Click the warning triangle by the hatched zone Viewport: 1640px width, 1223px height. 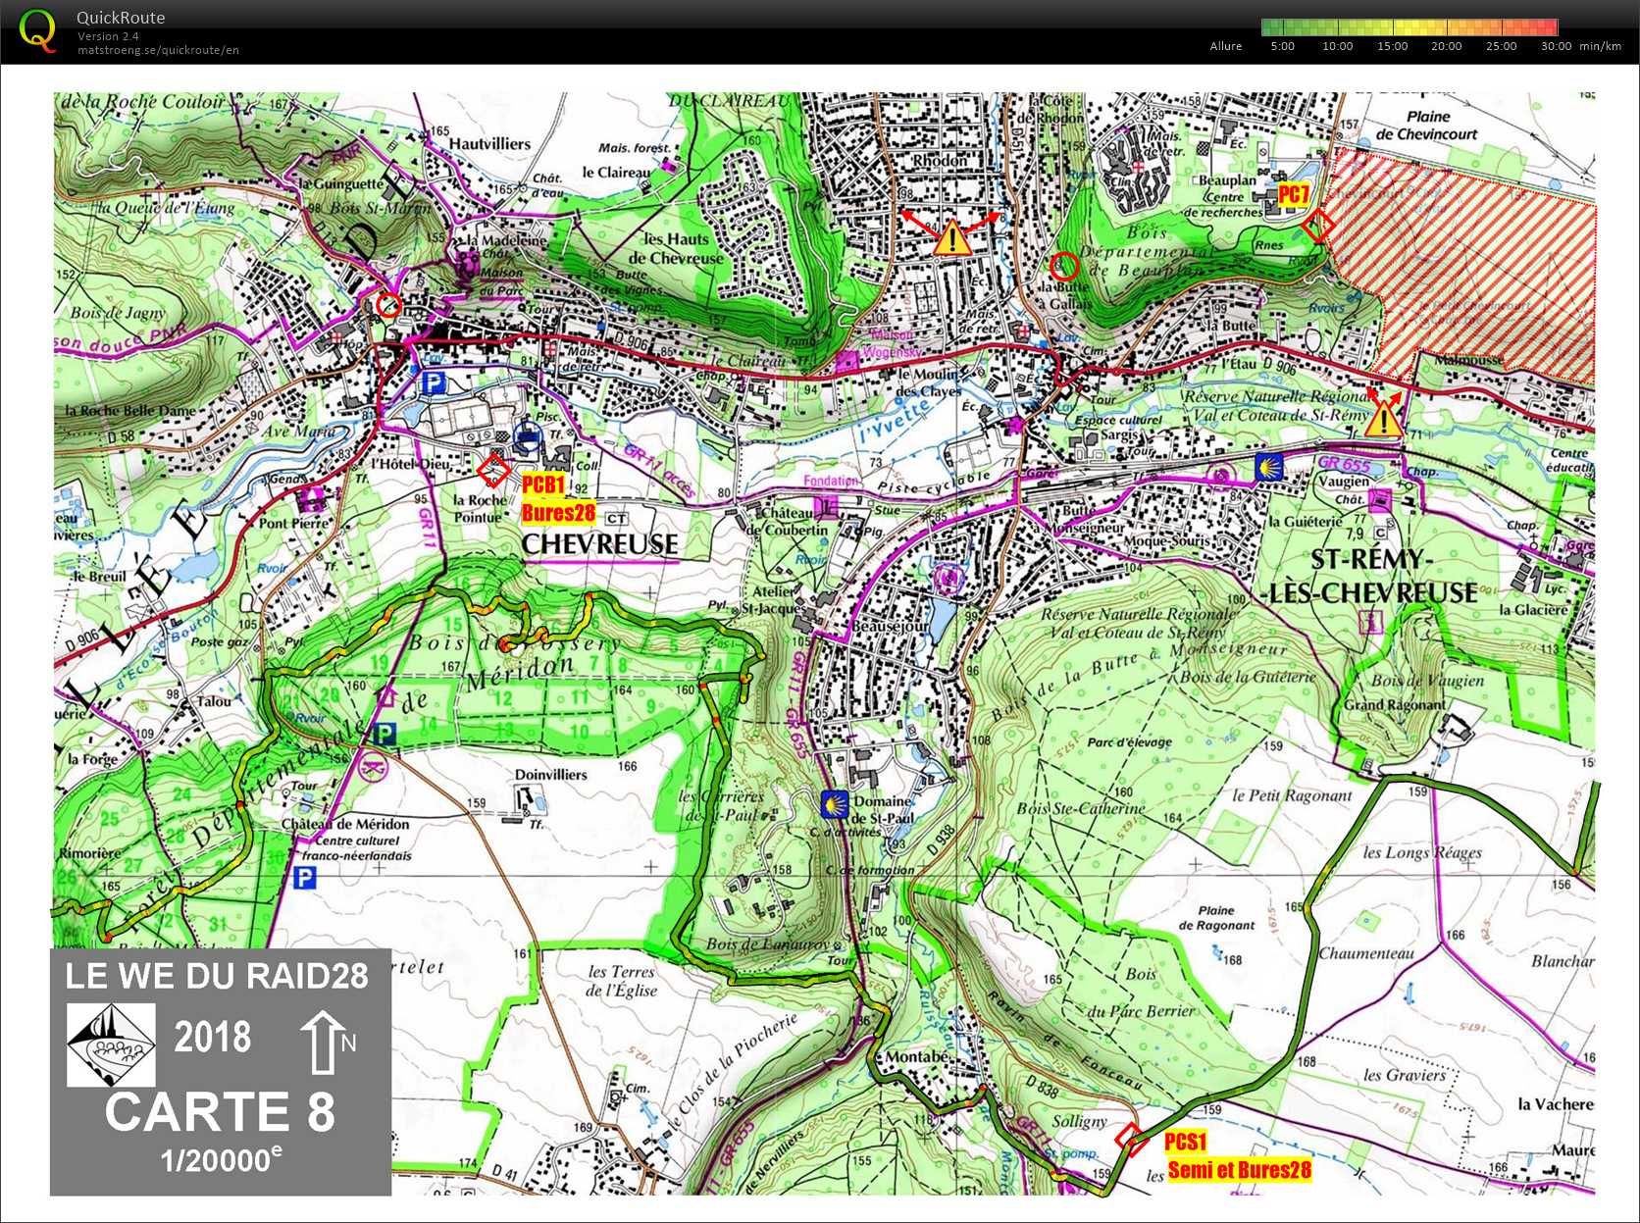tap(1384, 419)
